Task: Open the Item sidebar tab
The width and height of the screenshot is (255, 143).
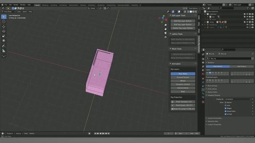Action: 199,17
